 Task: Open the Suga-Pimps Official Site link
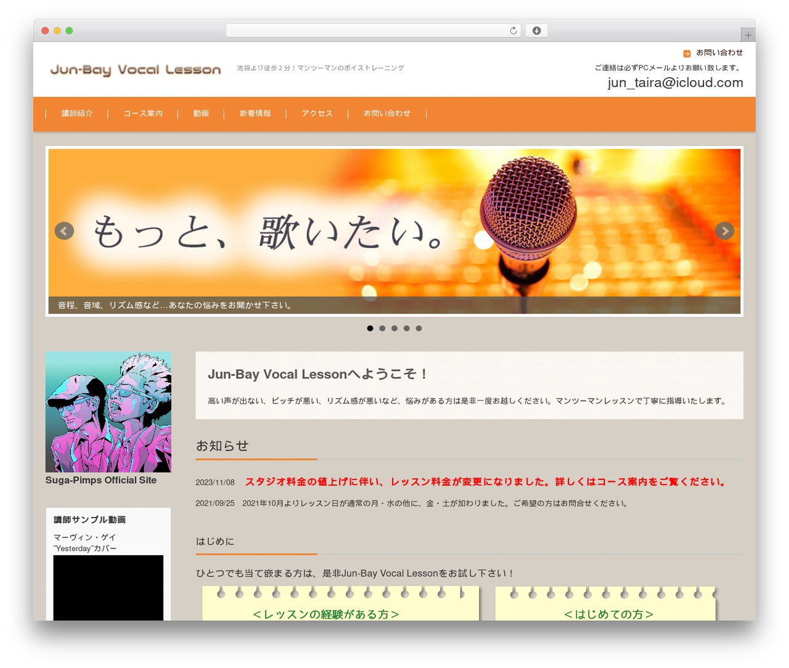[101, 480]
